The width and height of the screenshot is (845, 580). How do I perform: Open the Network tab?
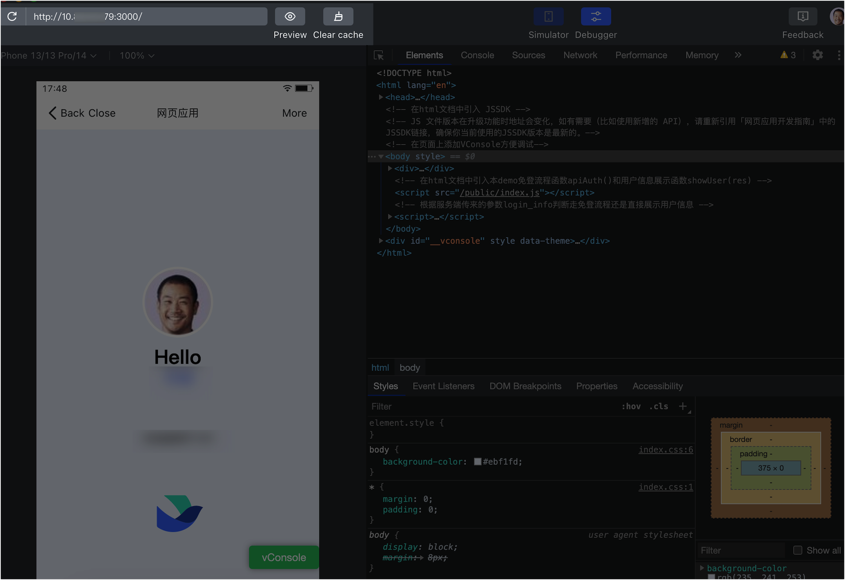[x=580, y=55]
